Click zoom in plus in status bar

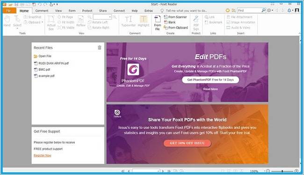[297, 171]
